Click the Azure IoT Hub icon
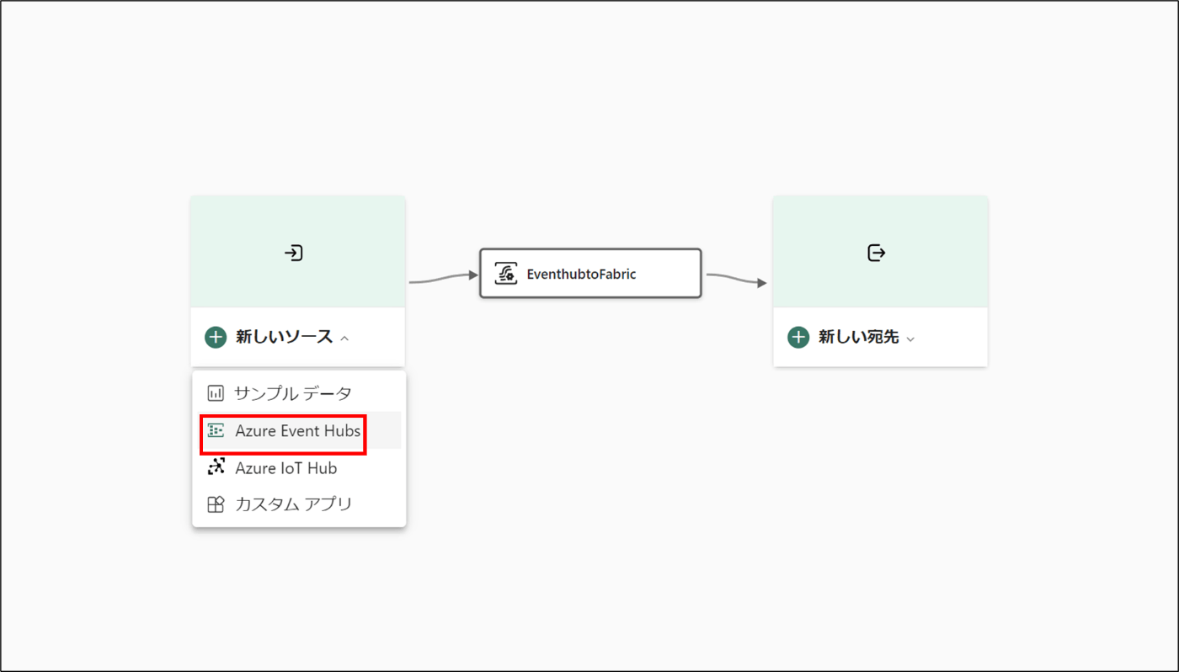The image size is (1179, 672). coord(216,467)
